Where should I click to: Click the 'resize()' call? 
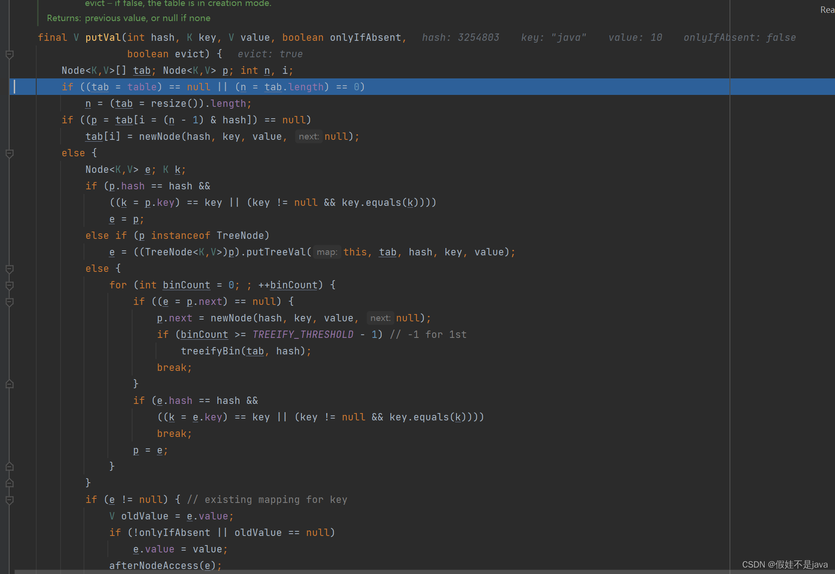(x=174, y=104)
